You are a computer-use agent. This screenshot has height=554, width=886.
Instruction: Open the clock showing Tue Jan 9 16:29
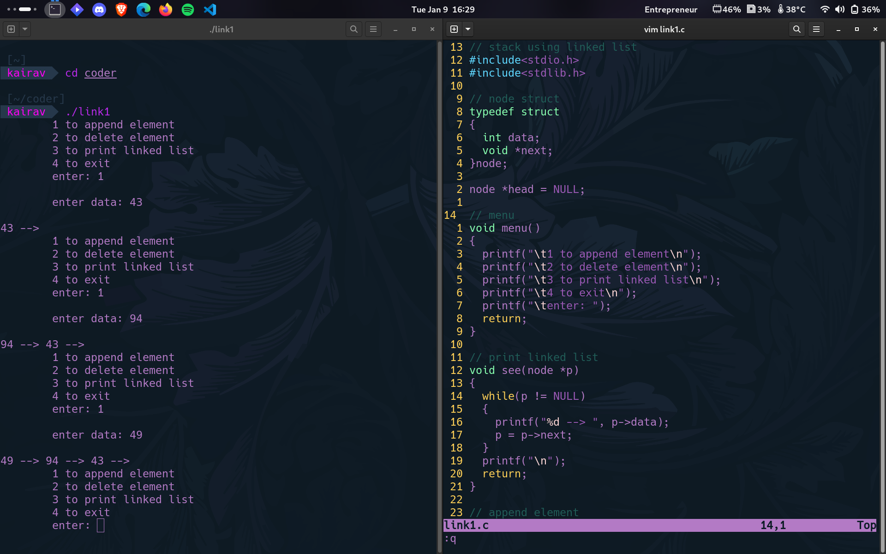click(443, 9)
